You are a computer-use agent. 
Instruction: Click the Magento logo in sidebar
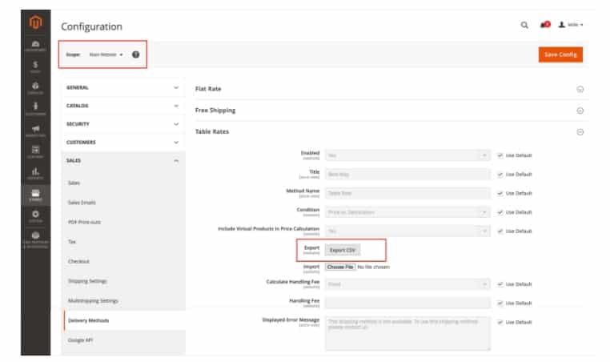point(35,22)
